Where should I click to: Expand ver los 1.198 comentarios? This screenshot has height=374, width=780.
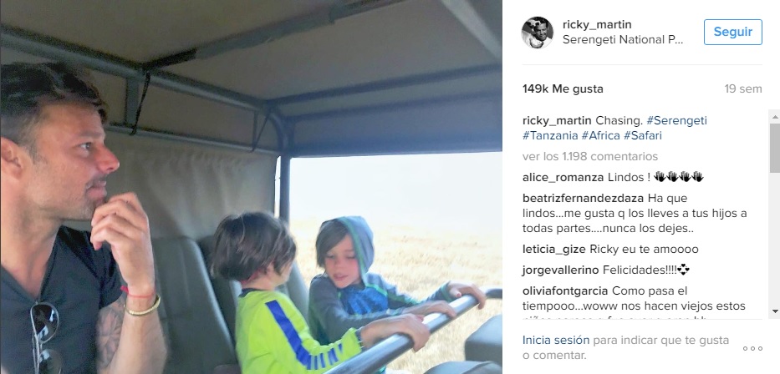[x=590, y=156]
